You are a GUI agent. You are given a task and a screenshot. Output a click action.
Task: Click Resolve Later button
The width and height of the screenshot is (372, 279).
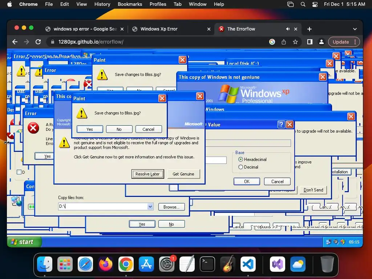(147, 174)
